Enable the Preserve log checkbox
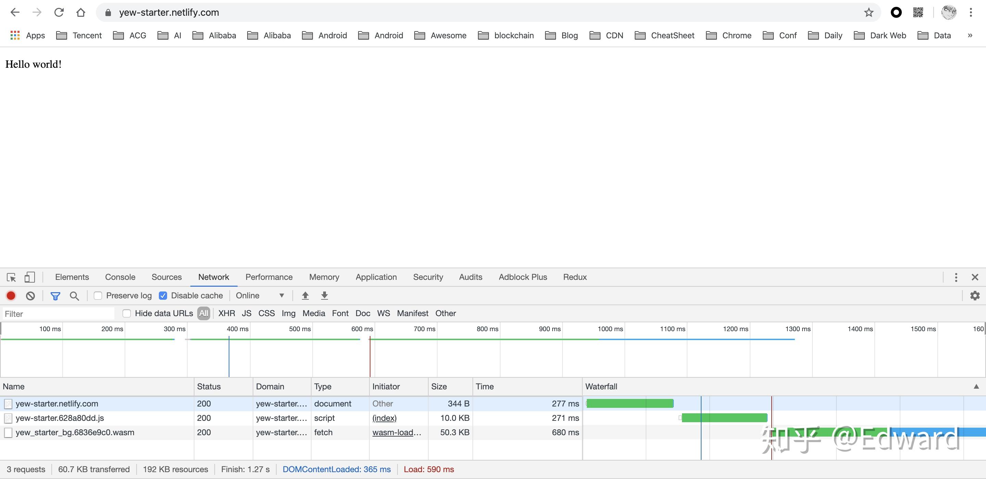 coord(98,295)
